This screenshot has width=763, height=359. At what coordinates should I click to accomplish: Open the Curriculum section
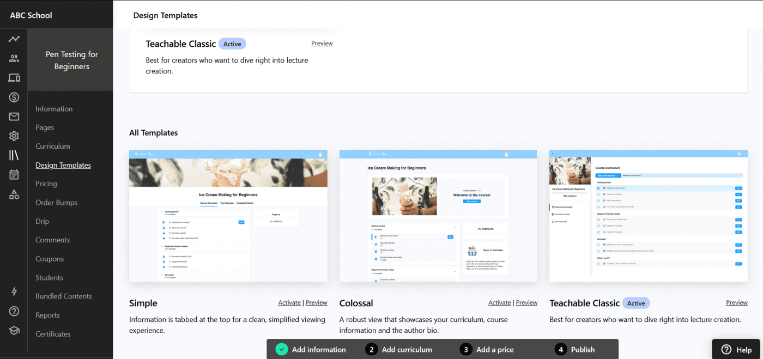(x=53, y=146)
